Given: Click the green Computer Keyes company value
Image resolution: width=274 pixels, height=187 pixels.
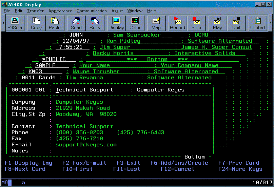Looking at the screenshot, I should pos(79,102).
